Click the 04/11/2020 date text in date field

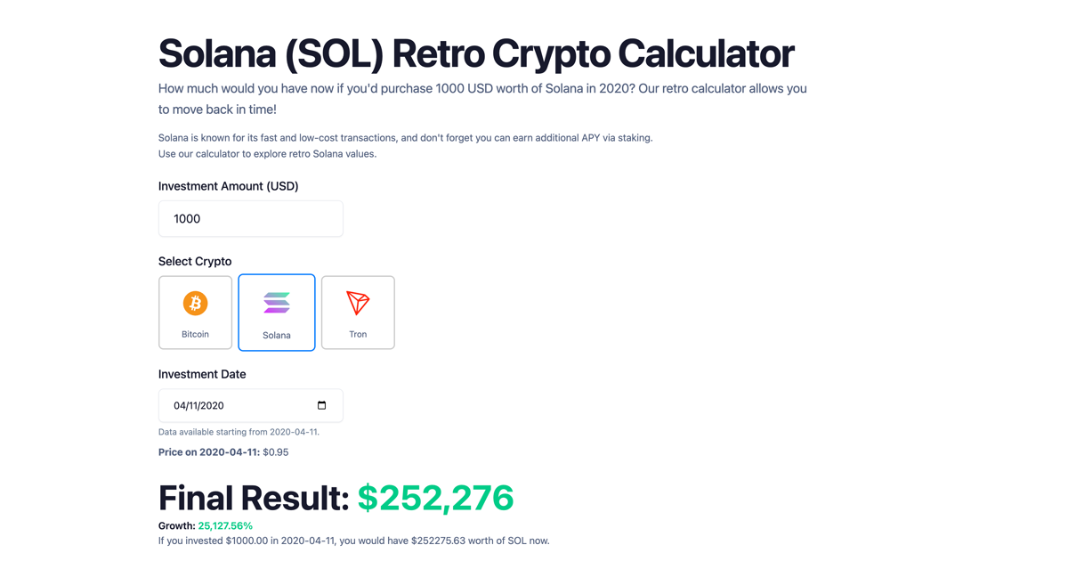coord(199,406)
